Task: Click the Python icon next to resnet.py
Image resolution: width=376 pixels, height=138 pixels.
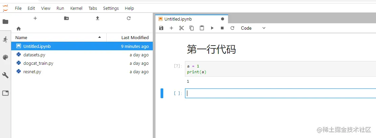Action: tap(19, 72)
